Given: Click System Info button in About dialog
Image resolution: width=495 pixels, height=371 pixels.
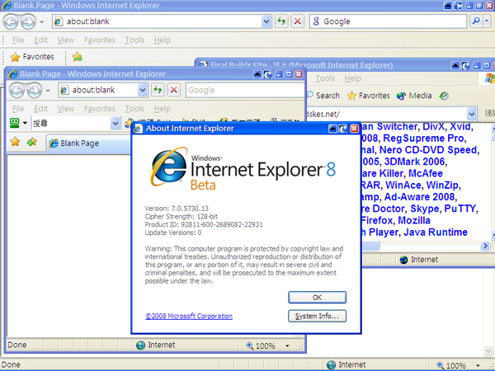Looking at the screenshot, I should coord(317,316).
